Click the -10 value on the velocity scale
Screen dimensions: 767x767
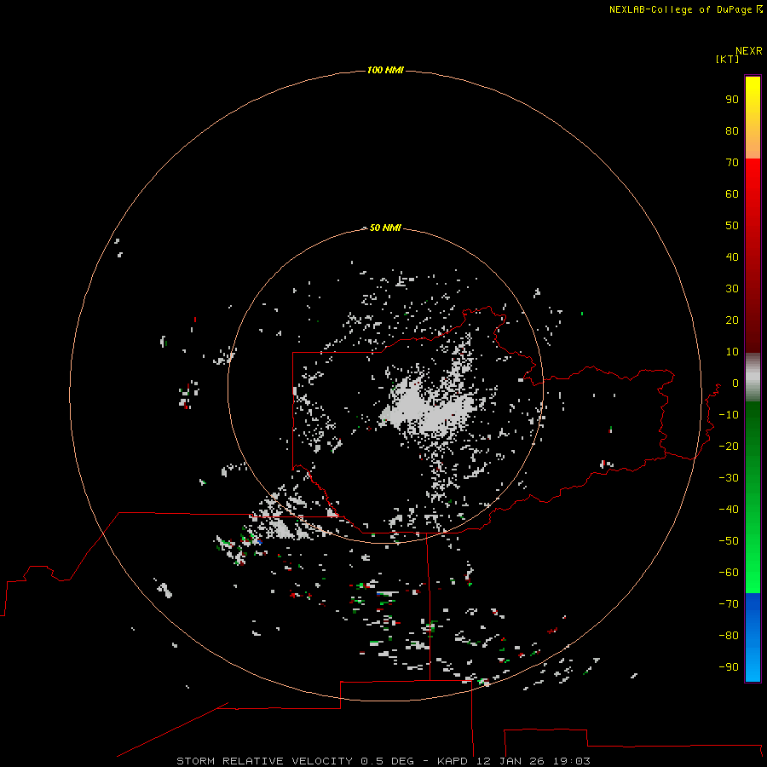[x=729, y=415]
